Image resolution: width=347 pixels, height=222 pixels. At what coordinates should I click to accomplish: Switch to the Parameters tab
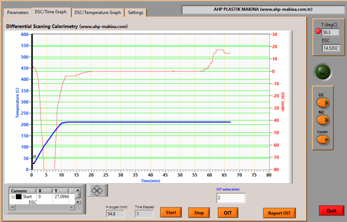(x=18, y=13)
